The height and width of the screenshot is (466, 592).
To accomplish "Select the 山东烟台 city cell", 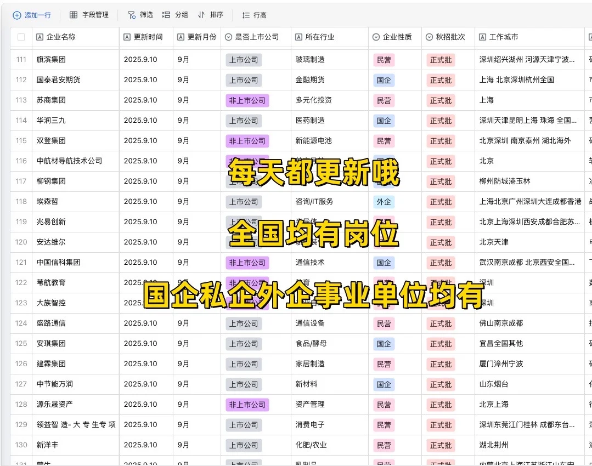I will [529, 384].
